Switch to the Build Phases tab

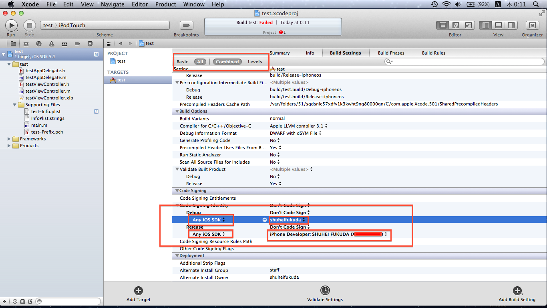391,53
